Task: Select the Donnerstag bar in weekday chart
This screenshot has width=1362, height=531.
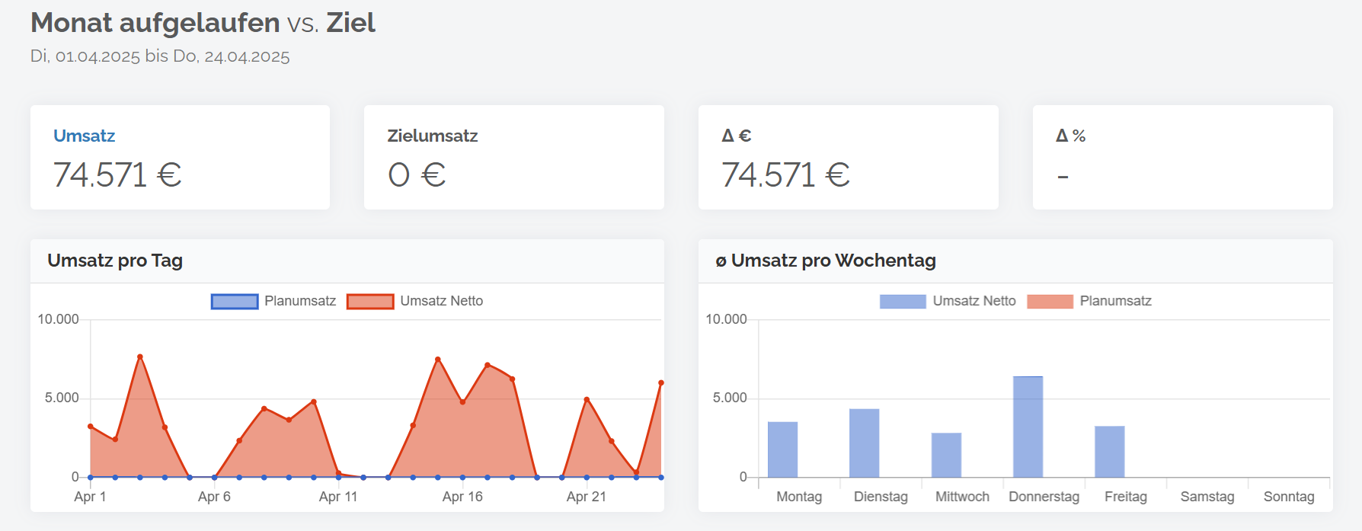Action: pyautogui.click(x=1028, y=427)
